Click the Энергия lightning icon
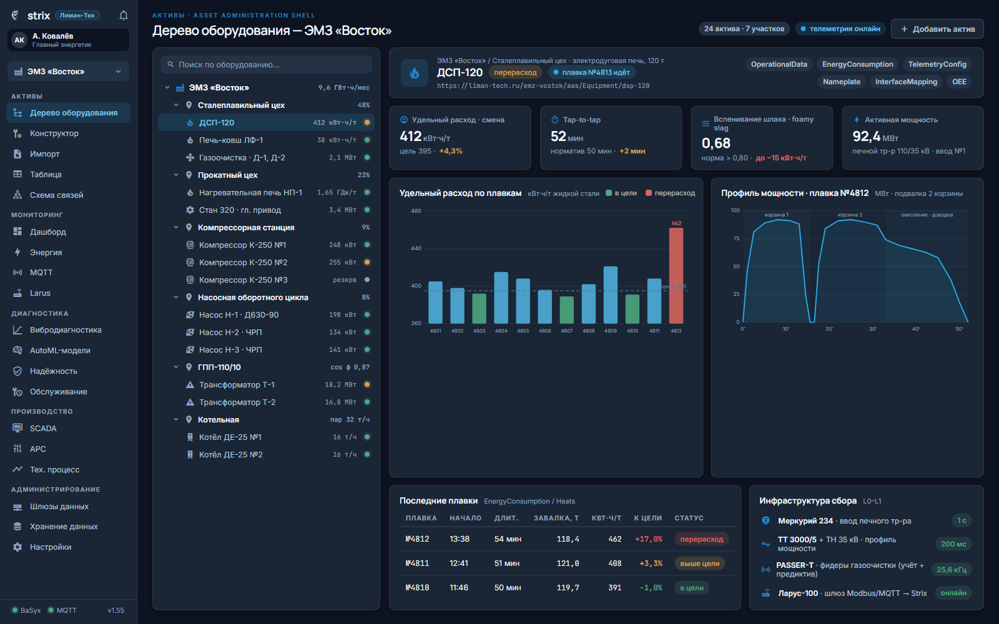The height and width of the screenshot is (624, 999). pos(17,252)
